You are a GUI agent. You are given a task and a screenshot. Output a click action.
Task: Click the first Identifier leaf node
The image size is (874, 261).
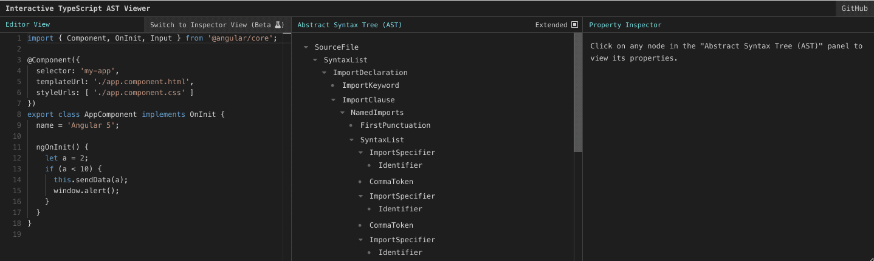coord(400,165)
